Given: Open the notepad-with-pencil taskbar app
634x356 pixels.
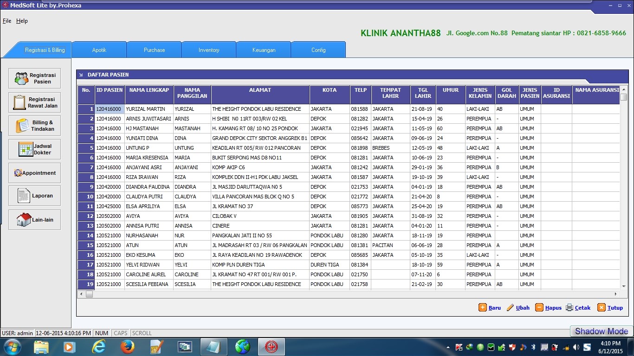Looking at the screenshot, I should coord(156,347).
